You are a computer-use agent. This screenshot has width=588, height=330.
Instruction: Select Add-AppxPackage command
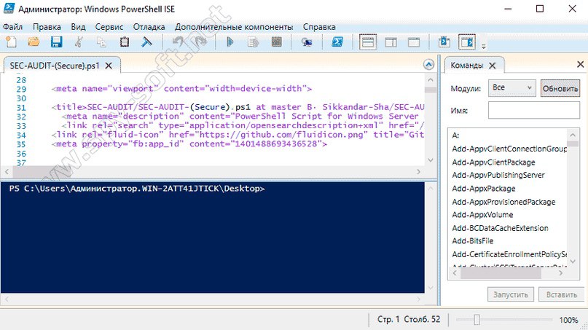point(483,189)
